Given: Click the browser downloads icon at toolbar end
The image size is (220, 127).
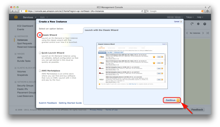Looking at the screenshot, I should click(208, 11).
